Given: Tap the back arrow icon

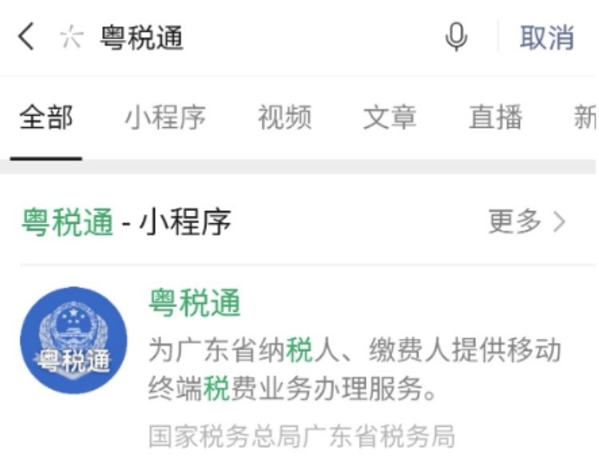Looking at the screenshot, I should tap(26, 36).
